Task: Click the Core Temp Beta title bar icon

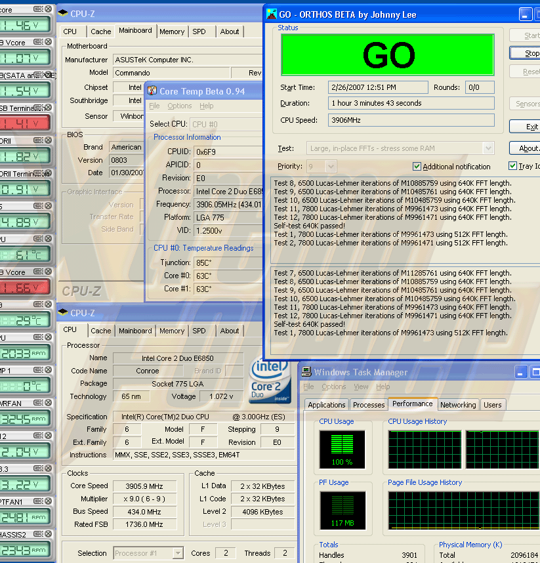Action: (x=152, y=91)
